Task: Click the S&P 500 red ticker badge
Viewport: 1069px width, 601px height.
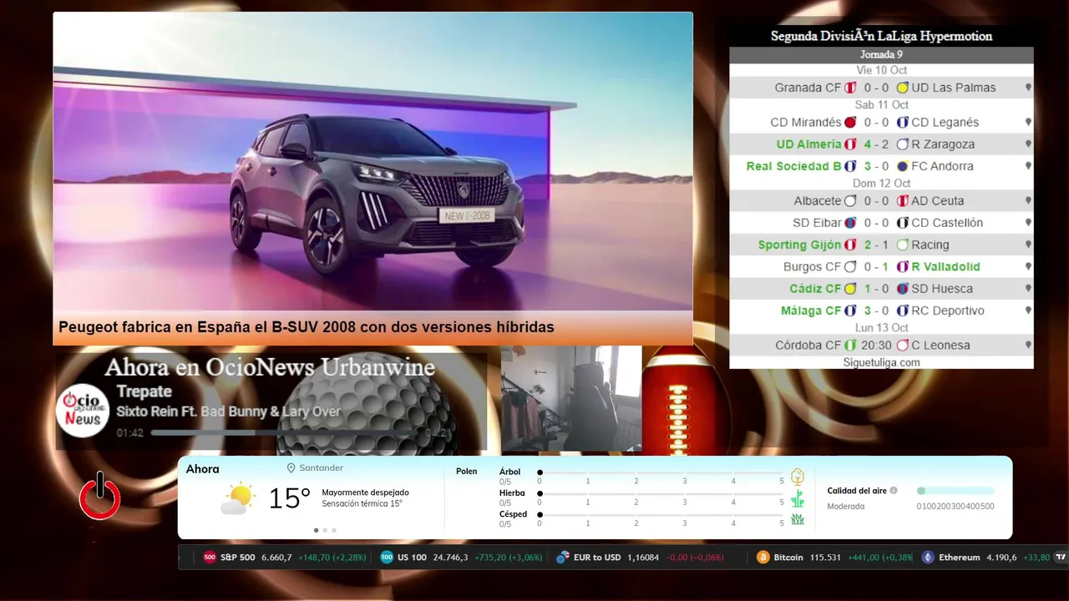Action: point(210,558)
